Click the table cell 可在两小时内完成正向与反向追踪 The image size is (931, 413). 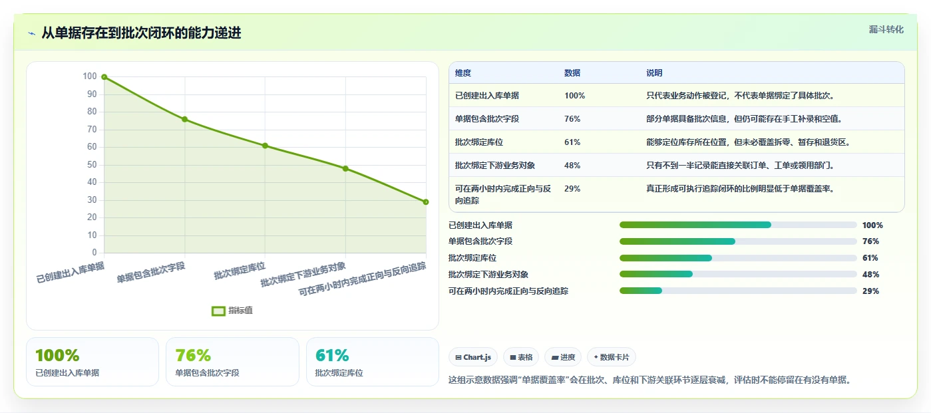point(503,195)
